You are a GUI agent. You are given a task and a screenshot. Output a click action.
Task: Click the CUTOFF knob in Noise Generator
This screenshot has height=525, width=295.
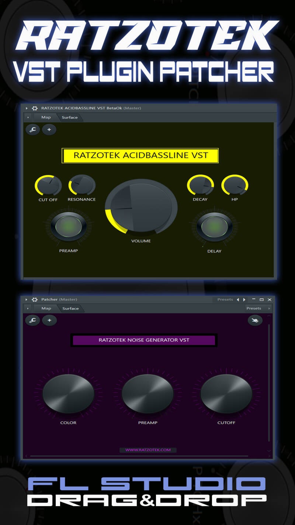coord(226,394)
